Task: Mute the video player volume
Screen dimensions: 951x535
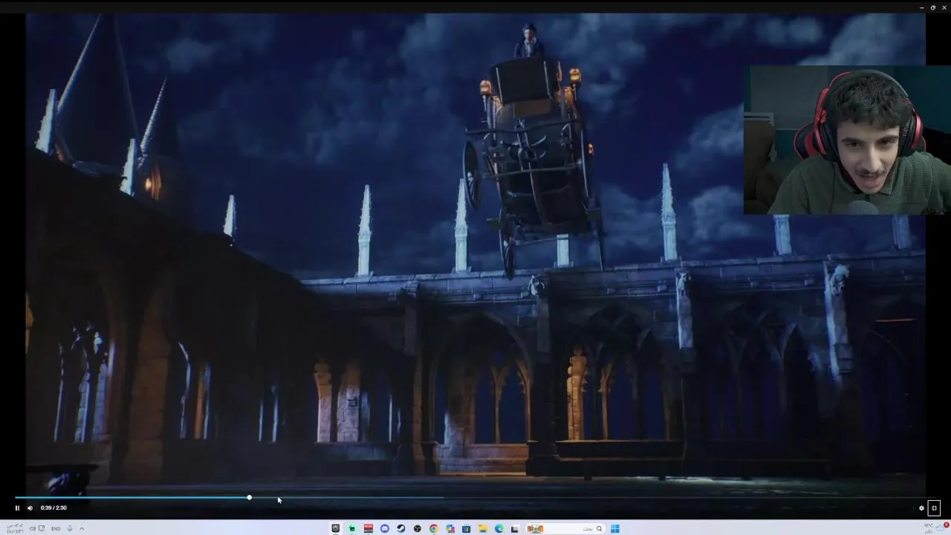Action: [30, 508]
